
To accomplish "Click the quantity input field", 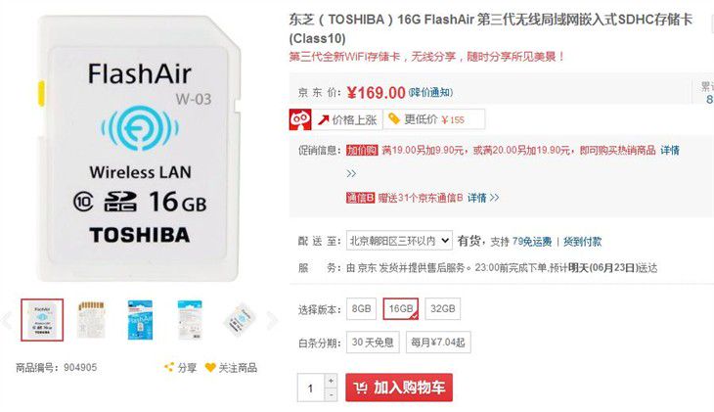I will point(311,388).
